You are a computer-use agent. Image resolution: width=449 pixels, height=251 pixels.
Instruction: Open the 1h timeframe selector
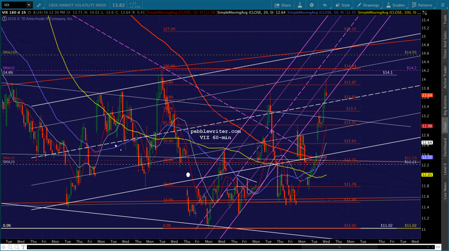tap(325, 5)
